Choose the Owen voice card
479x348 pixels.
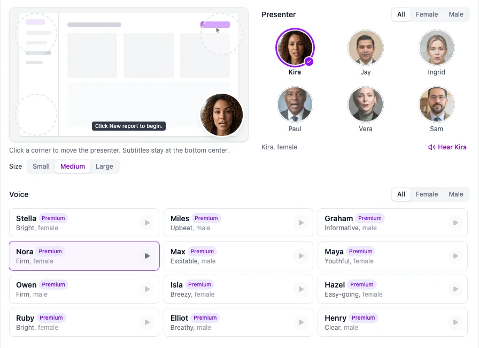click(84, 289)
